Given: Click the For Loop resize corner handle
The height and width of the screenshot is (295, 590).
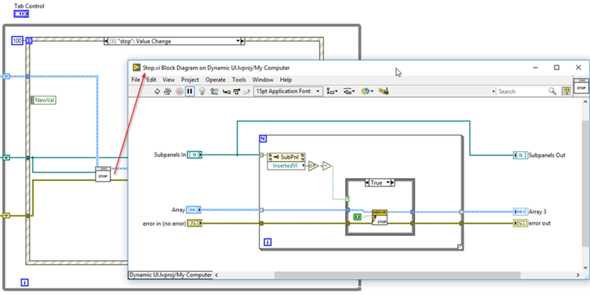Looking at the screenshot, I should [459, 247].
